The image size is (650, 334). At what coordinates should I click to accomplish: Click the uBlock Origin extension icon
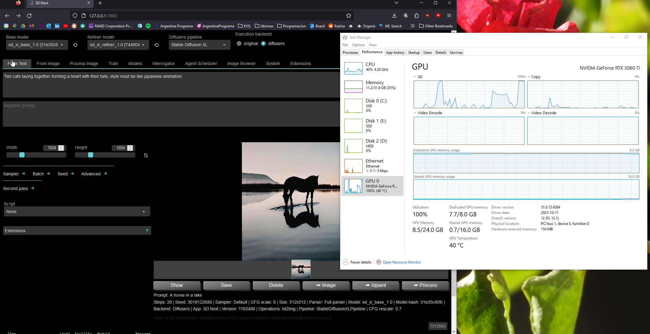[427, 15]
